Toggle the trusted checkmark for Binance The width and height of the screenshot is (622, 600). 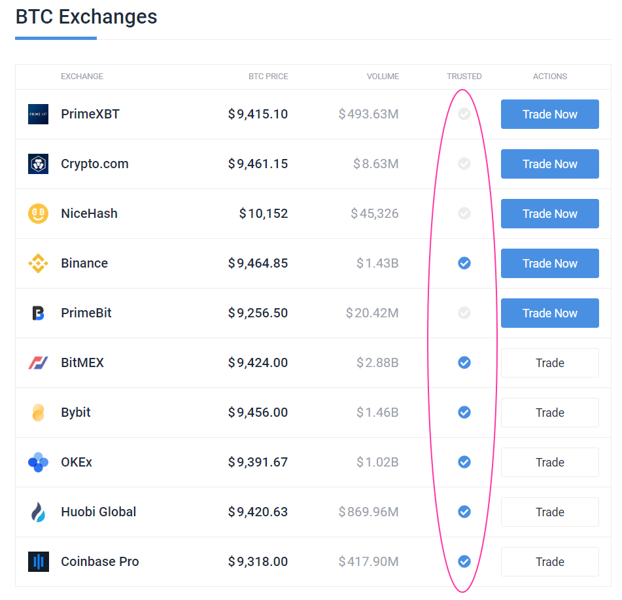click(x=464, y=263)
